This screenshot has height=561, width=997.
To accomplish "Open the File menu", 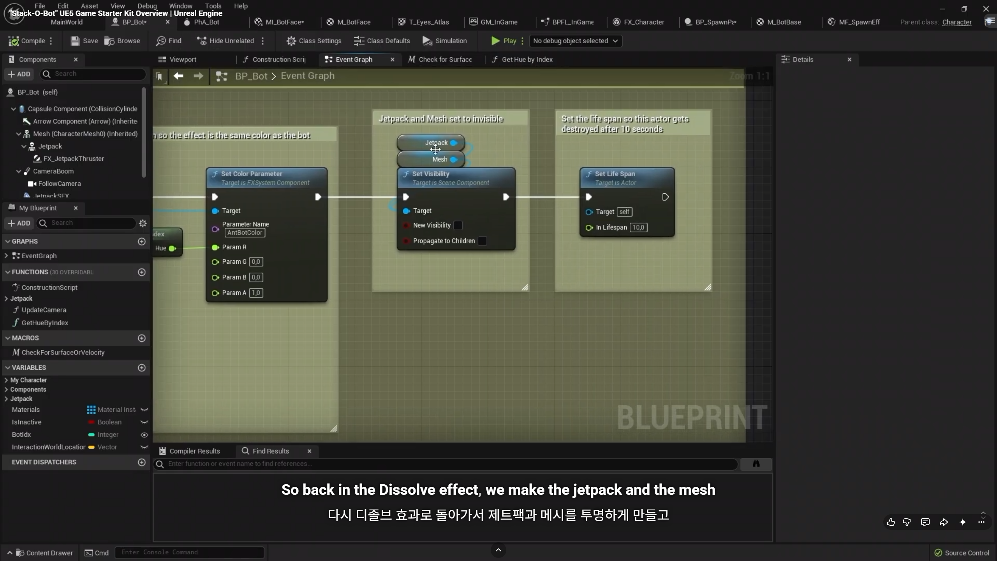I will click(x=40, y=6).
